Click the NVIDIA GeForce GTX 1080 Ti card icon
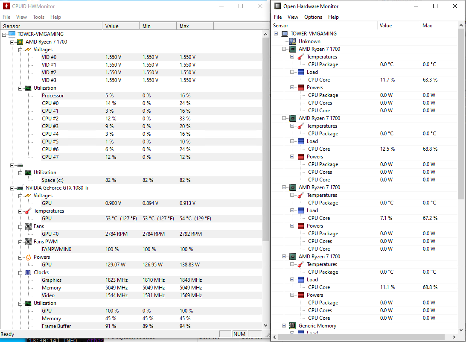The image size is (466, 342). (20, 188)
